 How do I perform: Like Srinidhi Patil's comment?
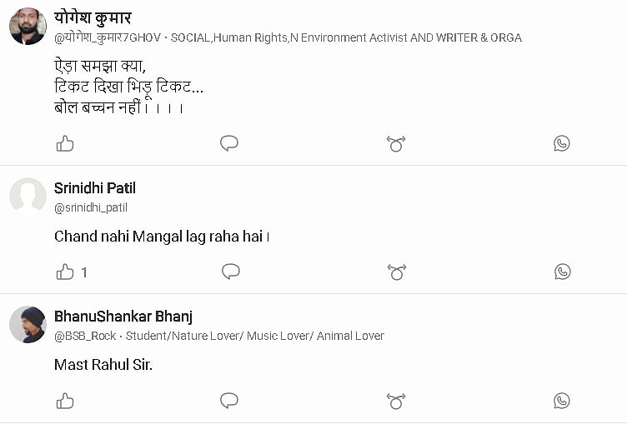pyautogui.click(x=65, y=272)
